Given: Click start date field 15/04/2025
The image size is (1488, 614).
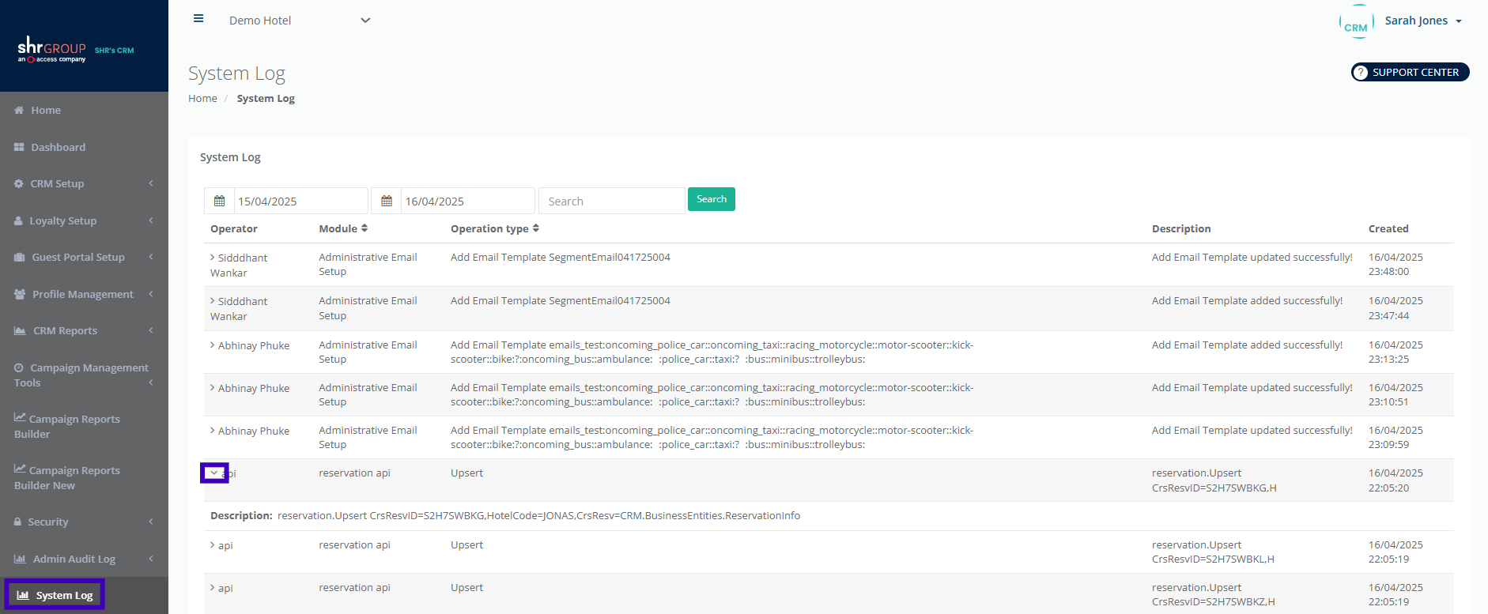Looking at the screenshot, I should [301, 201].
